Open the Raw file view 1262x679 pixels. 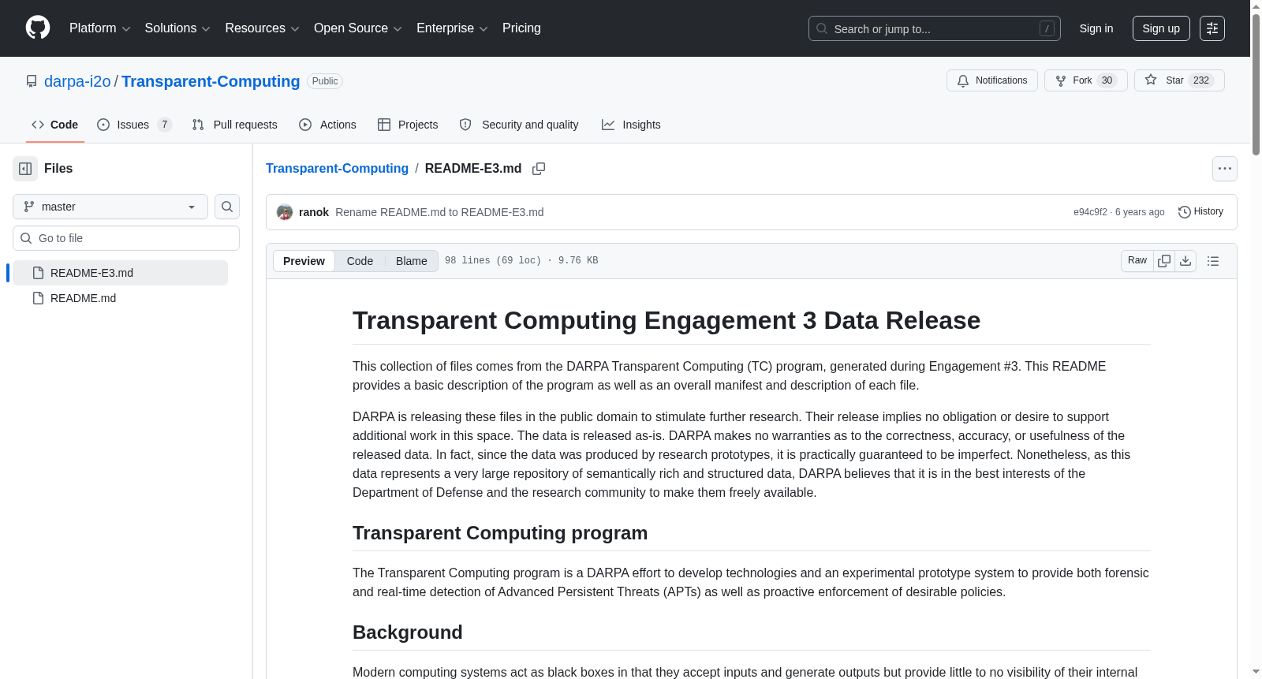(x=1137, y=261)
